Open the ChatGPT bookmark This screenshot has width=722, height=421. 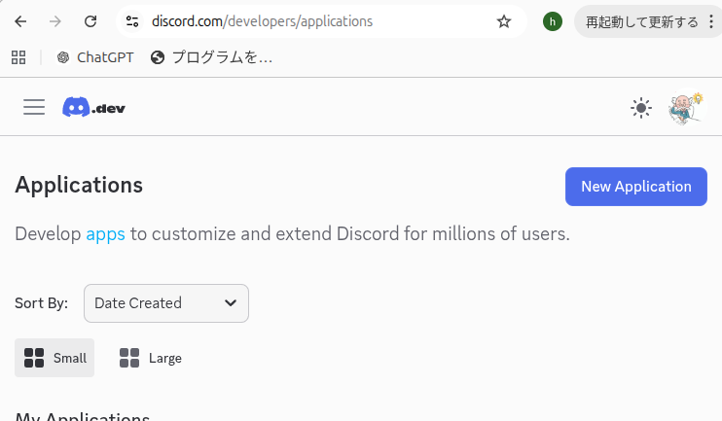[x=95, y=57]
